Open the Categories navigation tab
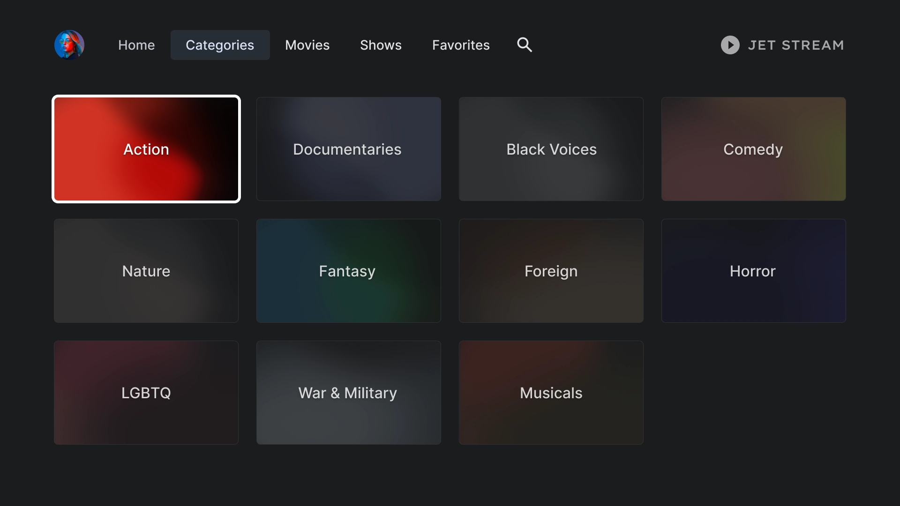 pos(219,45)
